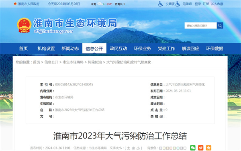Click the wheelchair icon beside 长辈版
Viewport: 241px width, 151px height.
pyautogui.click(x=160, y=4)
